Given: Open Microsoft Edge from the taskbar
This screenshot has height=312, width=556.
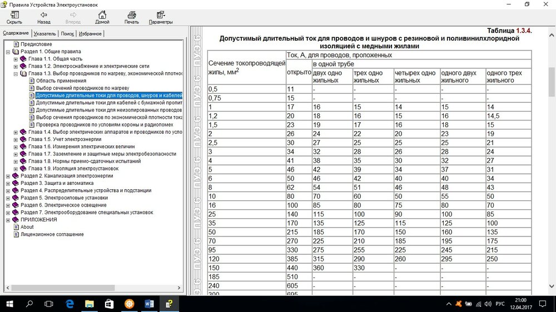Looking at the screenshot, I should [x=70, y=304].
